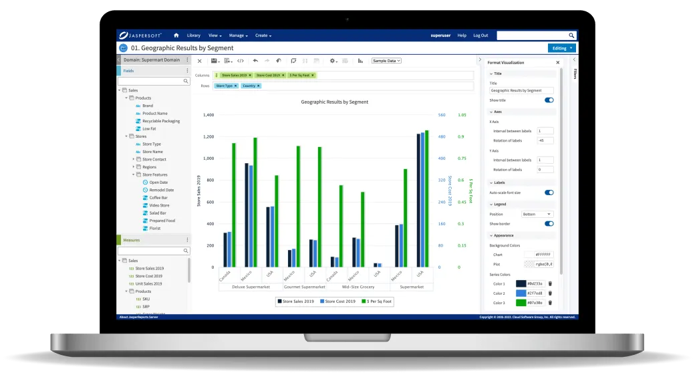Click X Axis Rotation of labels field
Viewport: 695px width, 383px height.
(545, 140)
